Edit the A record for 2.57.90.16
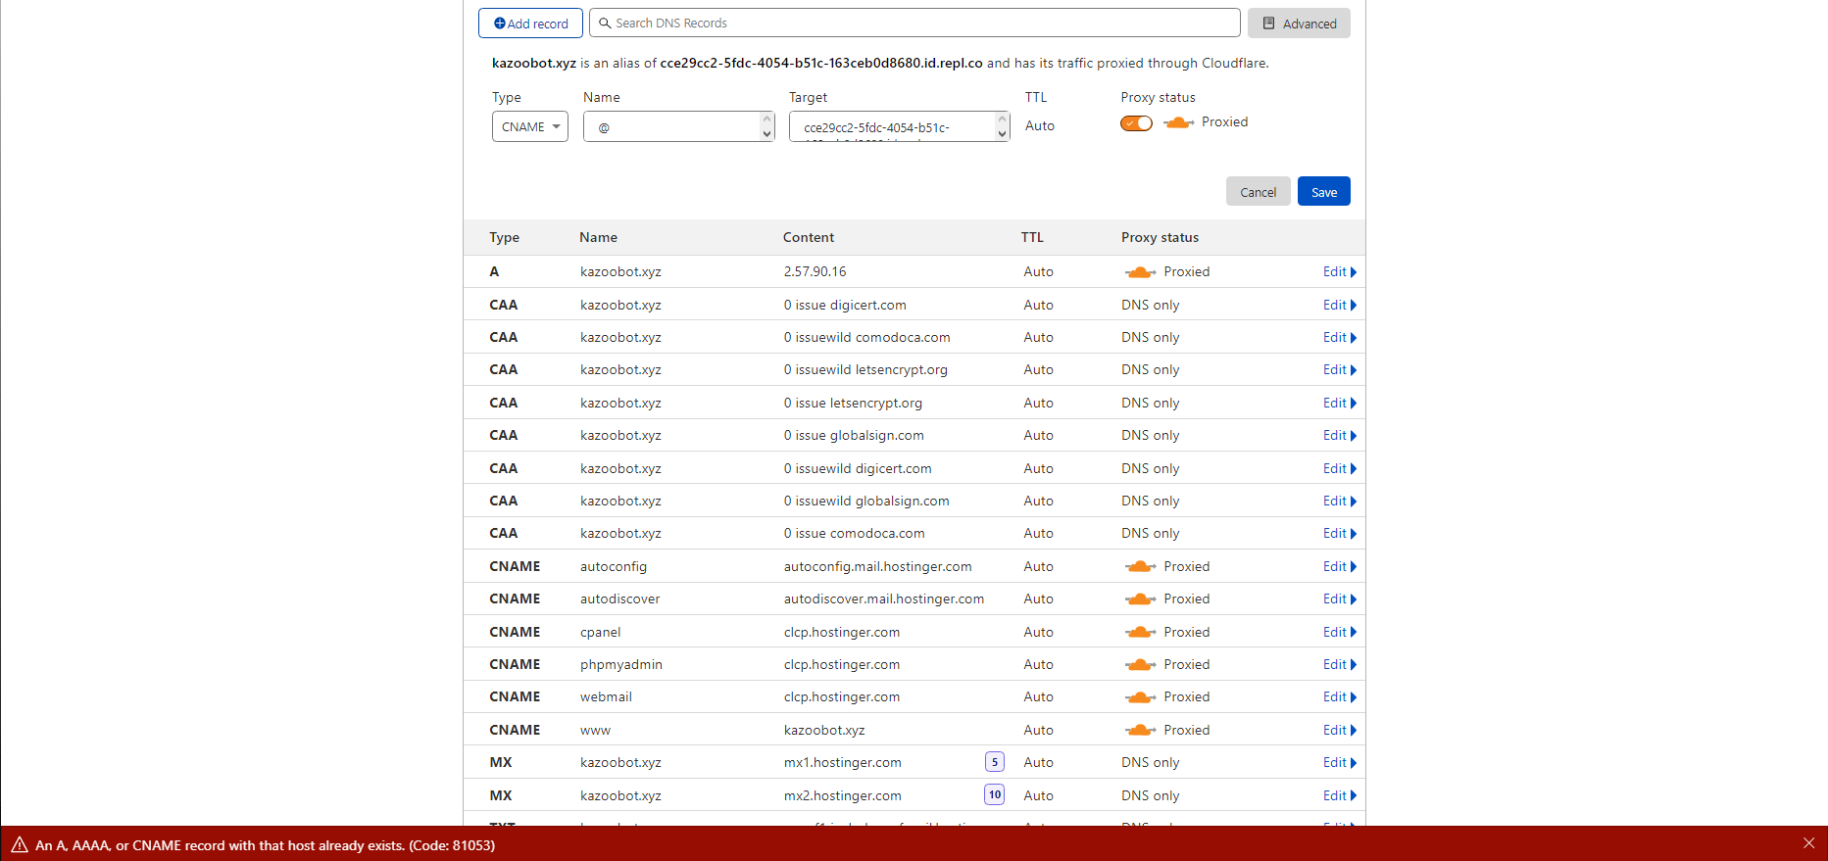1828x861 pixels. [x=1339, y=272]
